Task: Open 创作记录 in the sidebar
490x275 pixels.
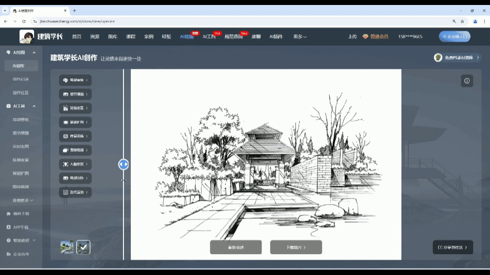Action: pyautogui.click(x=20, y=79)
